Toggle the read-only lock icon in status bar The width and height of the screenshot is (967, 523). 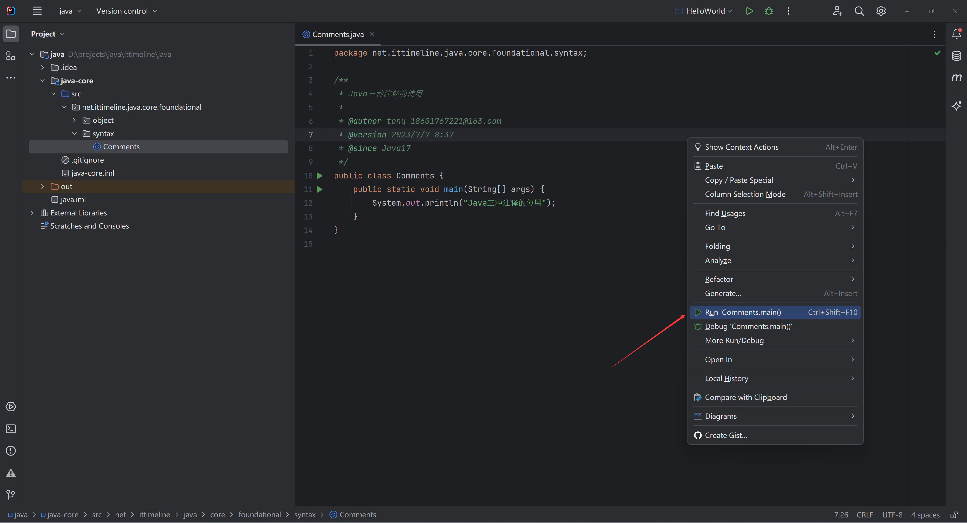click(953, 515)
